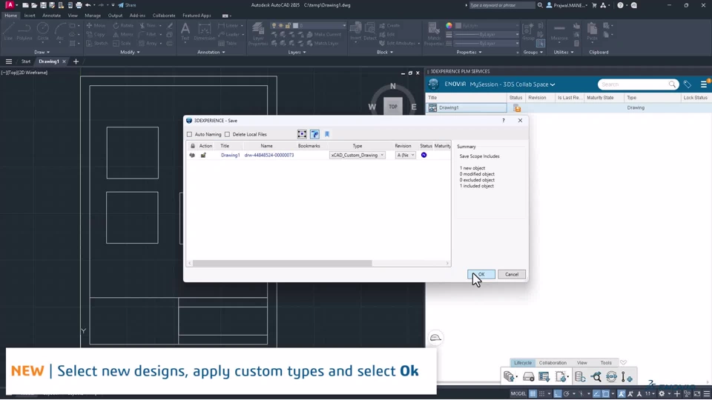Screen dimensions: 712x400
Task: Click the helmet assistant icon in the drawing area
Action: pos(435,338)
